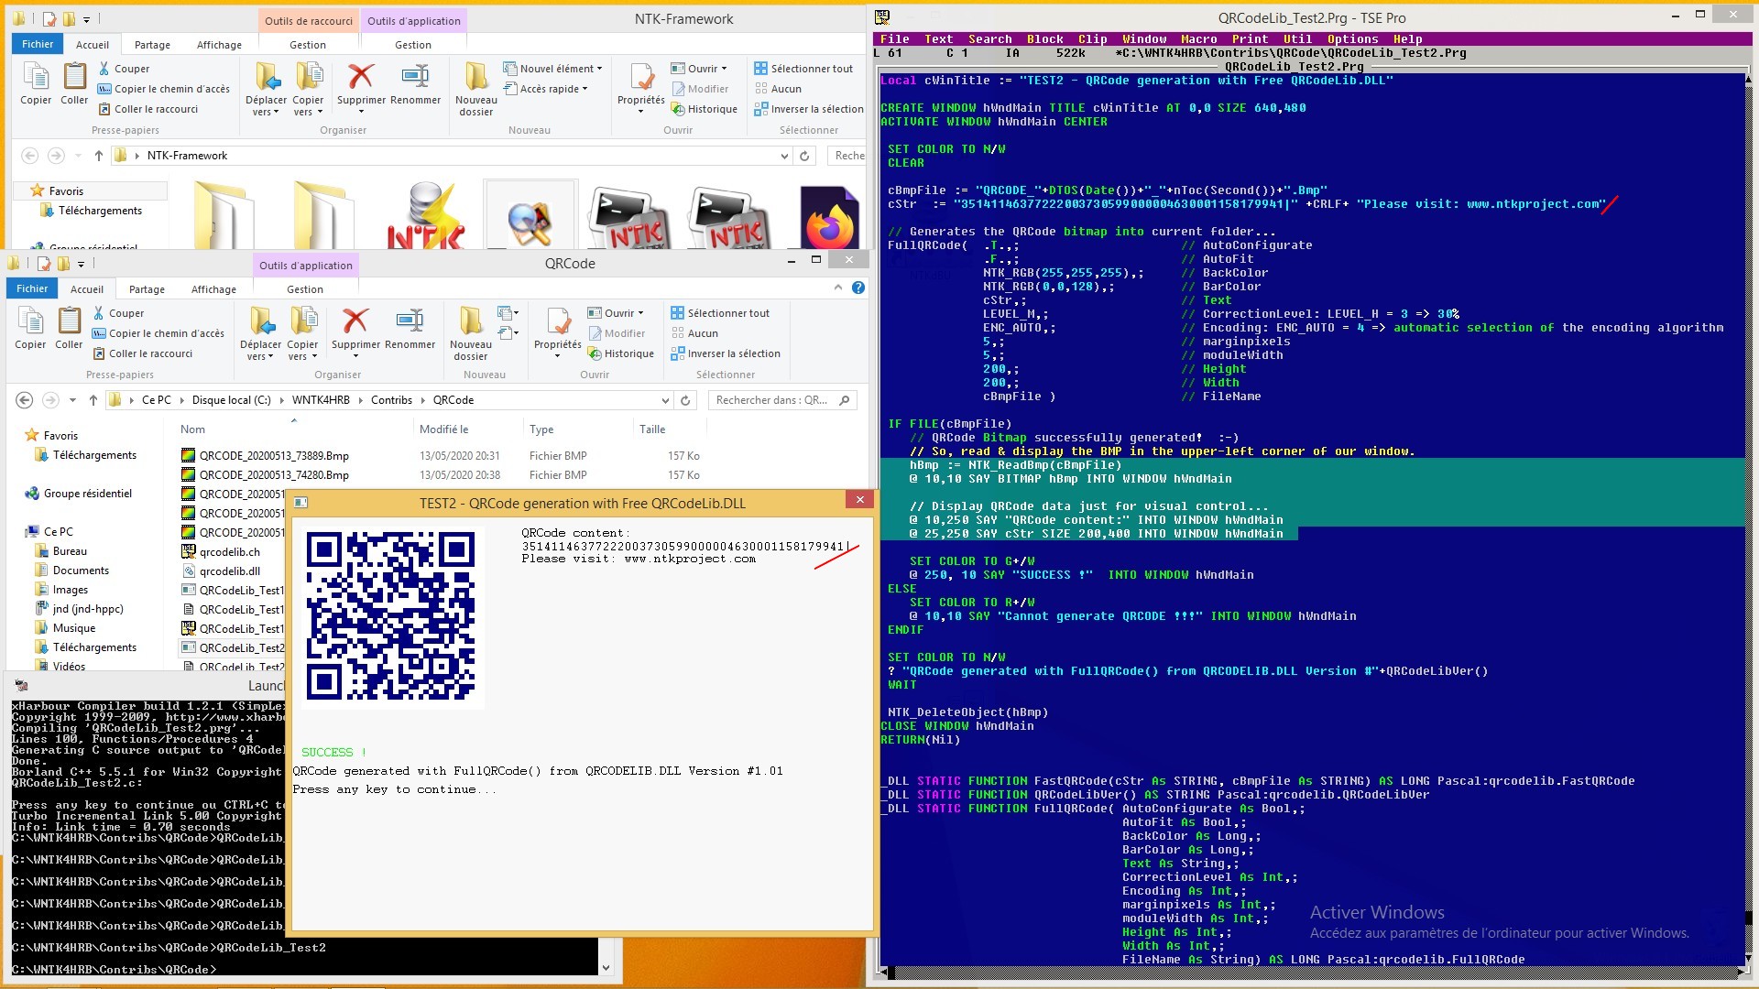This screenshot has height=989, width=1759.
Task: Open the blue help icon in QRCode window
Action: point(858,288)
